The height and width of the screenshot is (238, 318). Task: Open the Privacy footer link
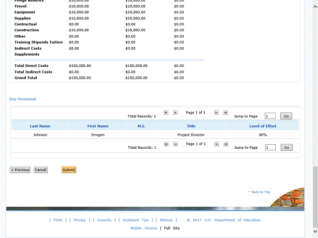coord(79,220)
